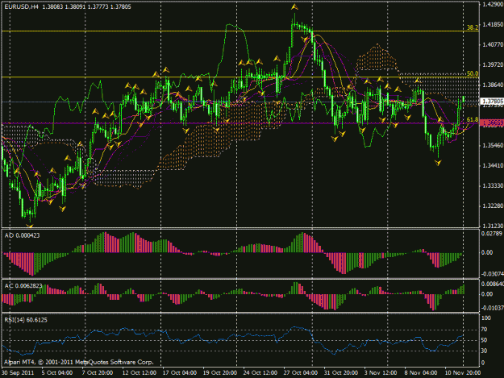Click the 30 level on RSI scale
Screen dimensions: 504x378
point(484,351)
